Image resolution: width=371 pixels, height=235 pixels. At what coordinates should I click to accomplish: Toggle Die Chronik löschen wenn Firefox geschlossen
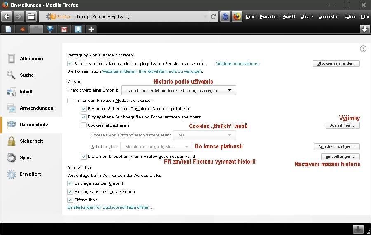click(84, 156)
